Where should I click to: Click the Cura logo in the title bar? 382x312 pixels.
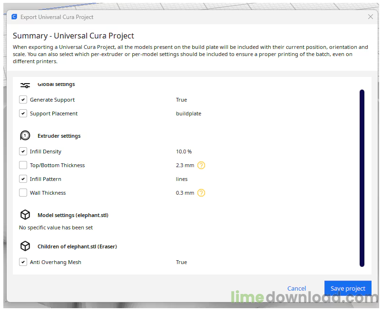point(14,17)
